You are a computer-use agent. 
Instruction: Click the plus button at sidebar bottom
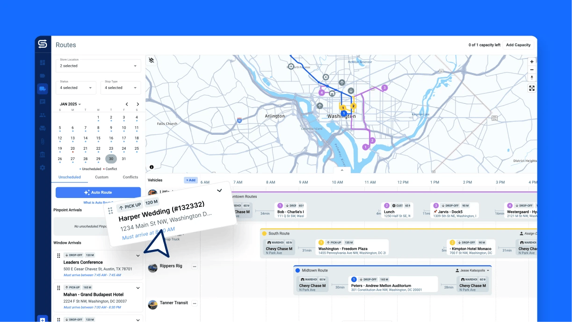(x=43, y=319)
